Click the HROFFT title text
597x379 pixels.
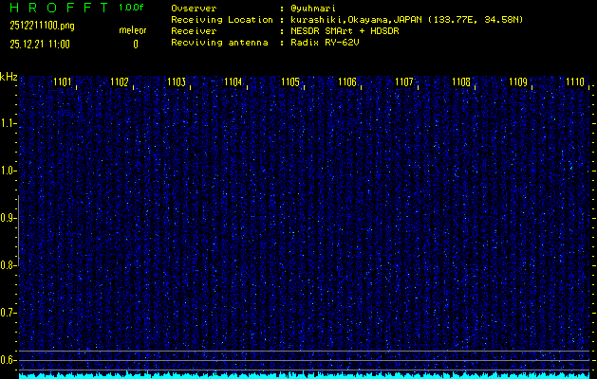click(x=57, y=8)
